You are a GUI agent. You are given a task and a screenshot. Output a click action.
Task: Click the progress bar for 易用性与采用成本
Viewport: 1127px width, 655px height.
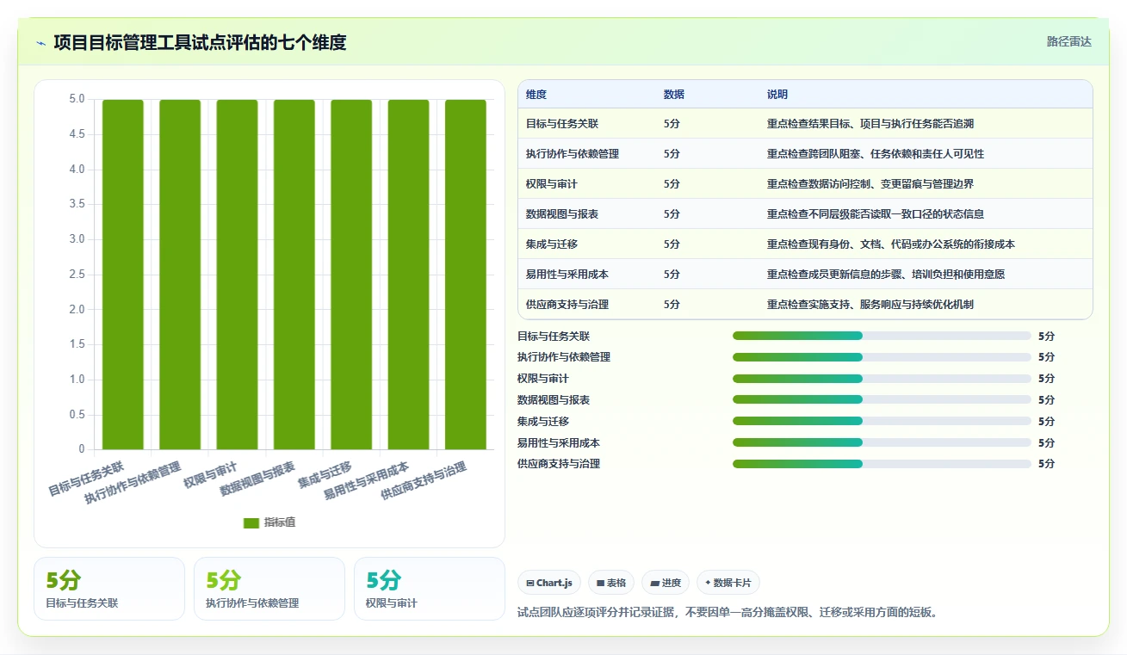coord(882,442)
